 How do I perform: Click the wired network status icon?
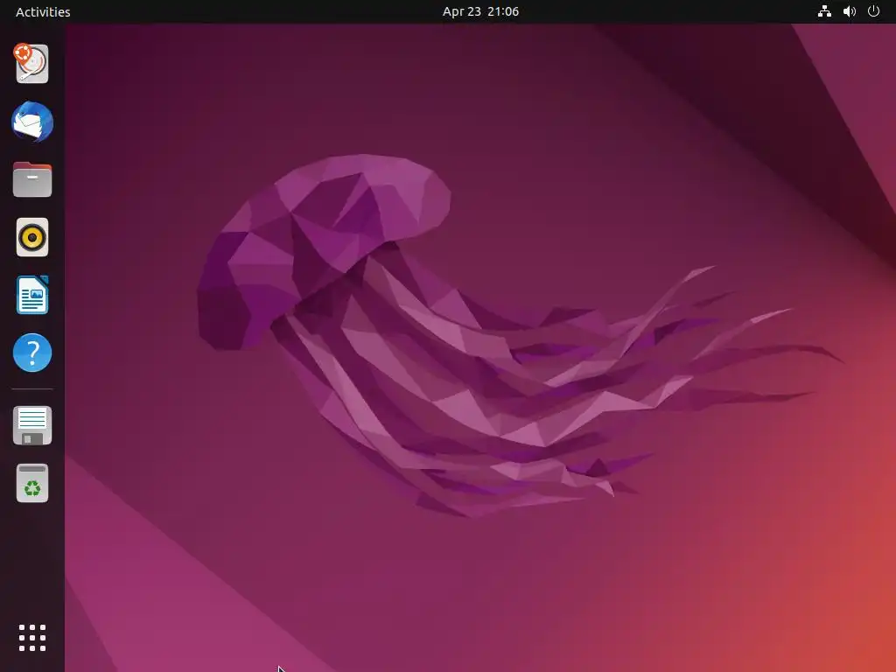tap(824, 11)
